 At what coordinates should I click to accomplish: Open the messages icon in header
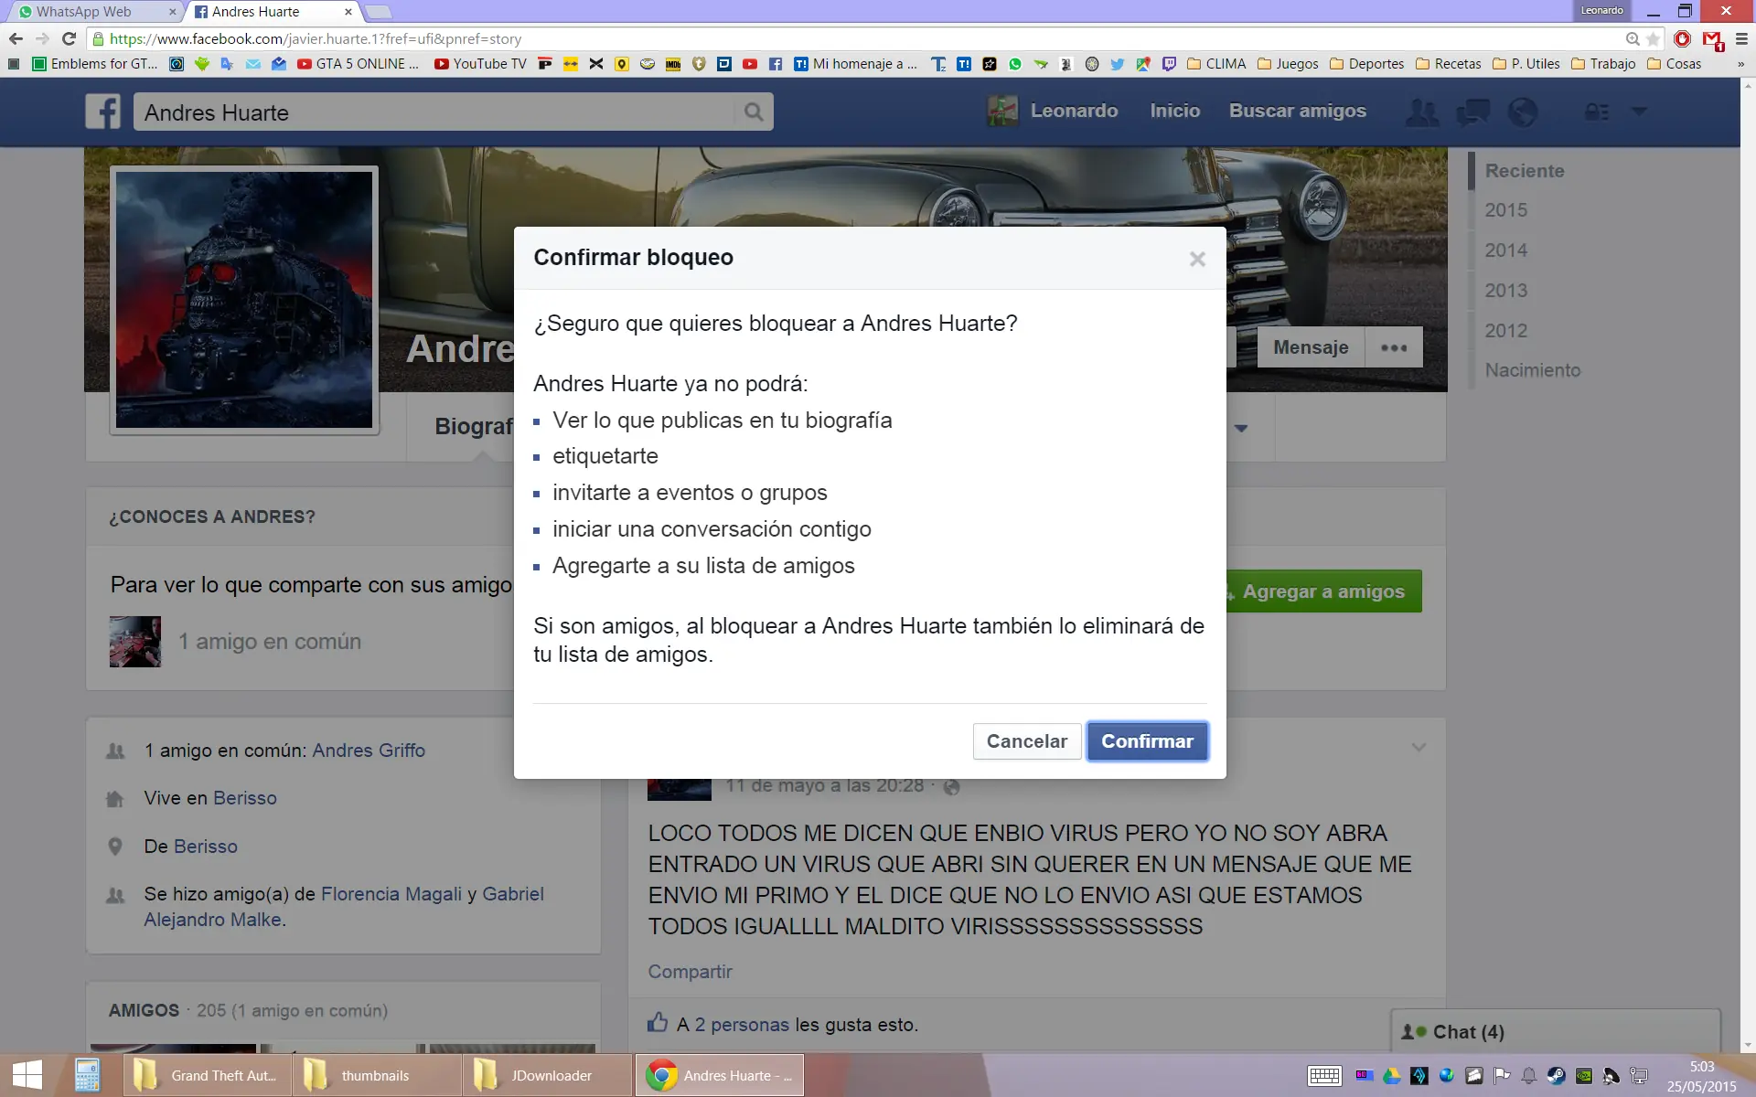tap(1472, 112)
